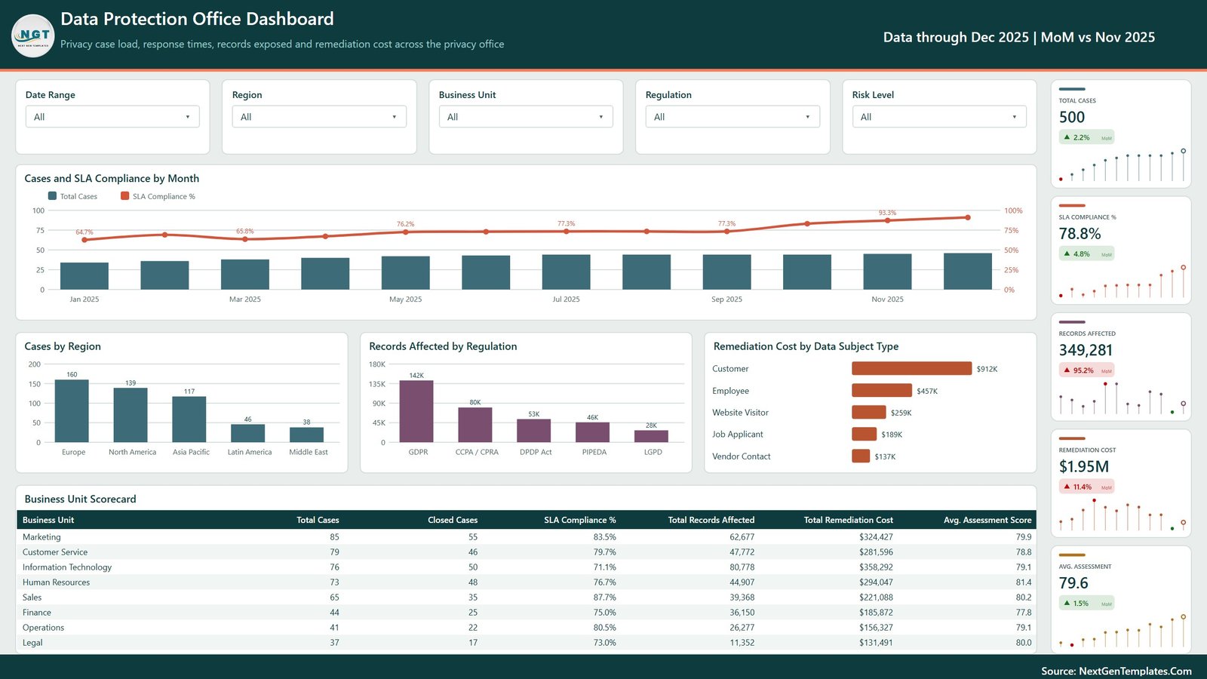Screen dimensions: 1207x679
Task: Click the Customer remediation cost bar $912K
Action: pos(911,368)
